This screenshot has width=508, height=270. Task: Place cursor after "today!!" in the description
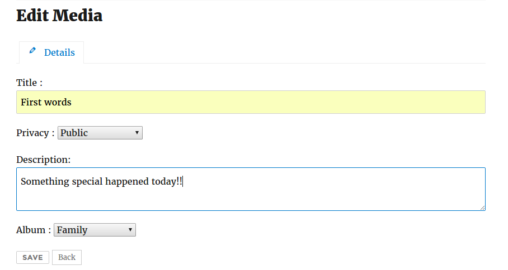tap(183, 181)
